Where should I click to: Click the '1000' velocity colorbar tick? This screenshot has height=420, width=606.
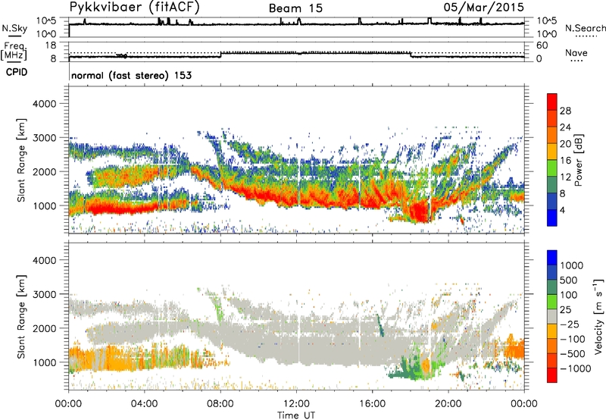571,265
